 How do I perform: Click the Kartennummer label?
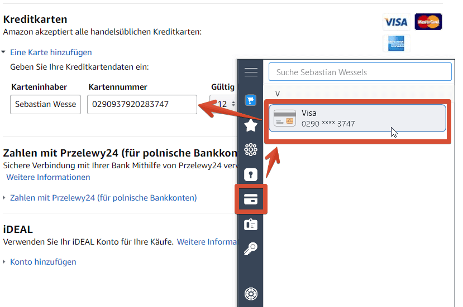[118, 87]
